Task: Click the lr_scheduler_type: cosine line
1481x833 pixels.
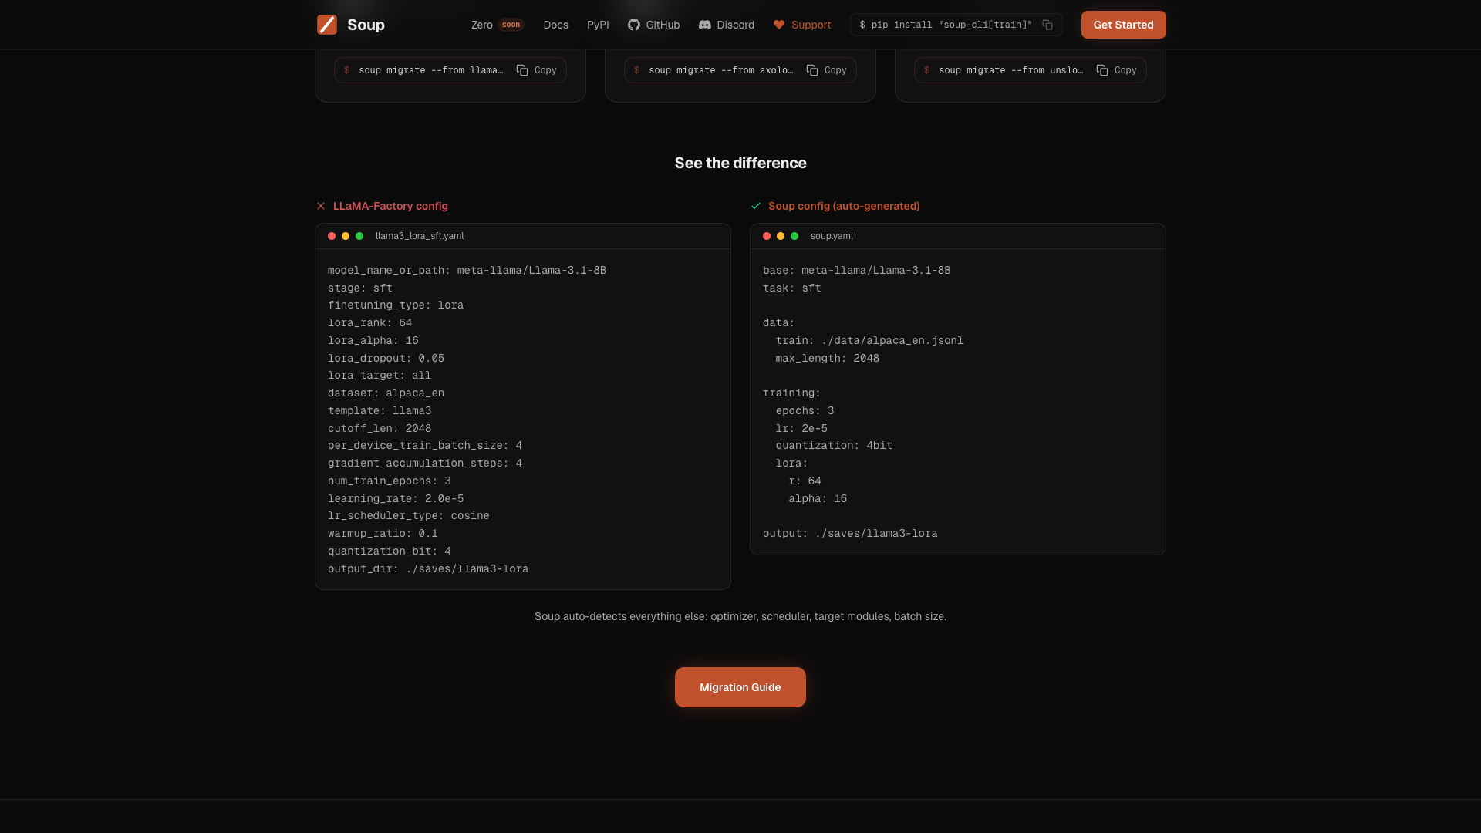Action: pyautogui.click(x=409, y=516)
